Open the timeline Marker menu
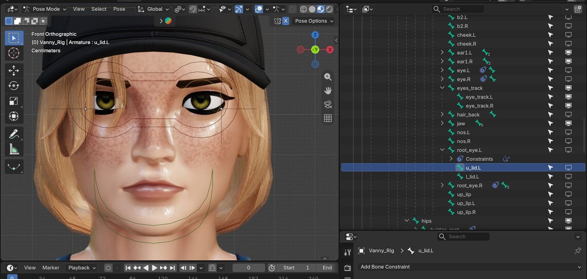 pyautogui.click(x=51, y=268)
